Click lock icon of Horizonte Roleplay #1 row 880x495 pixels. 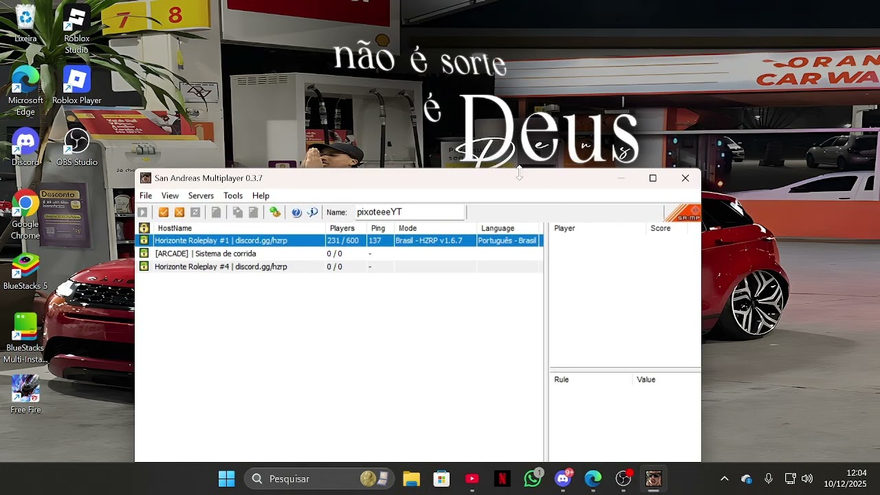click(x=144, y=241)
